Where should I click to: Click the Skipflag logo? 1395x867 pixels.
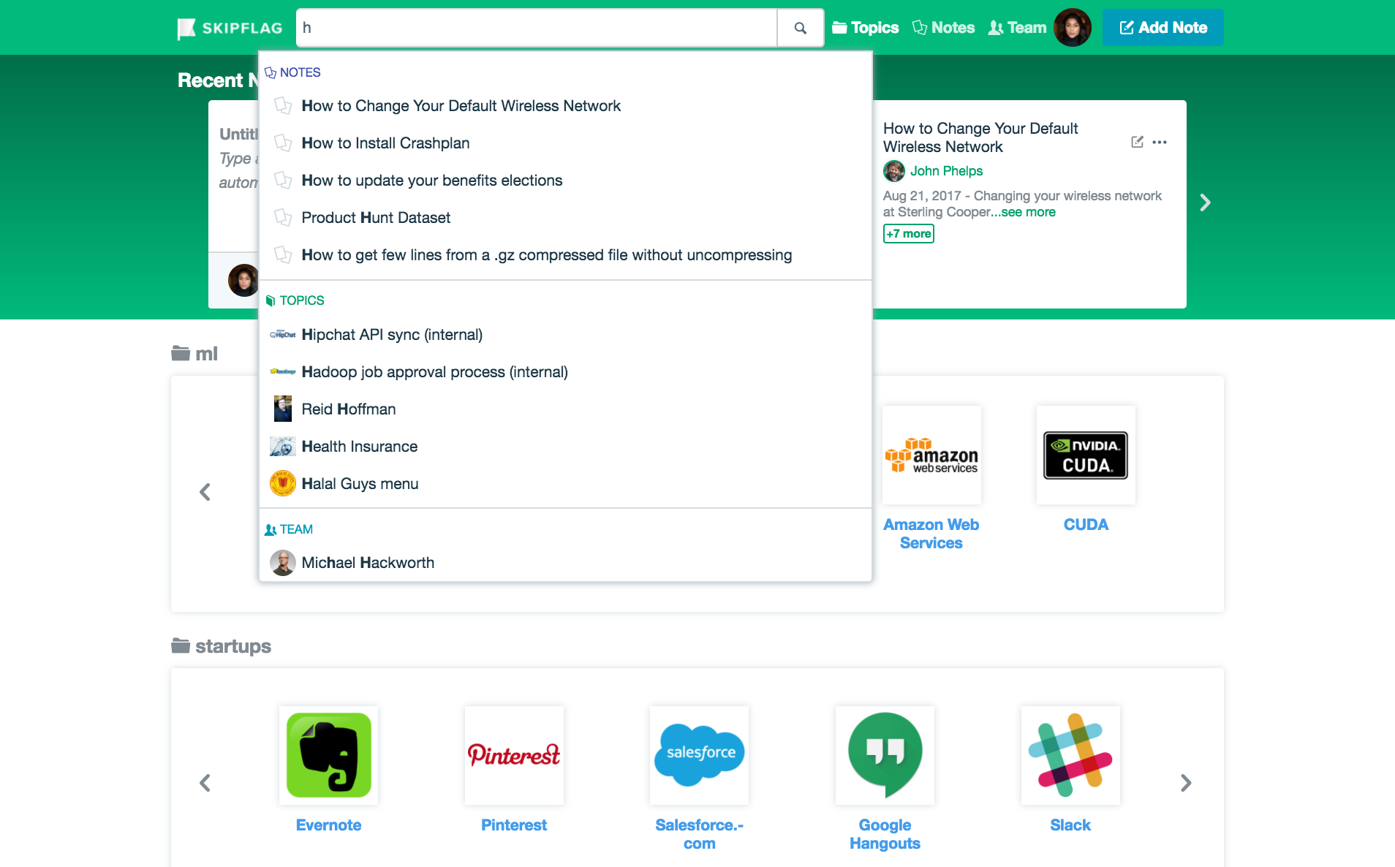coord(230,28)
